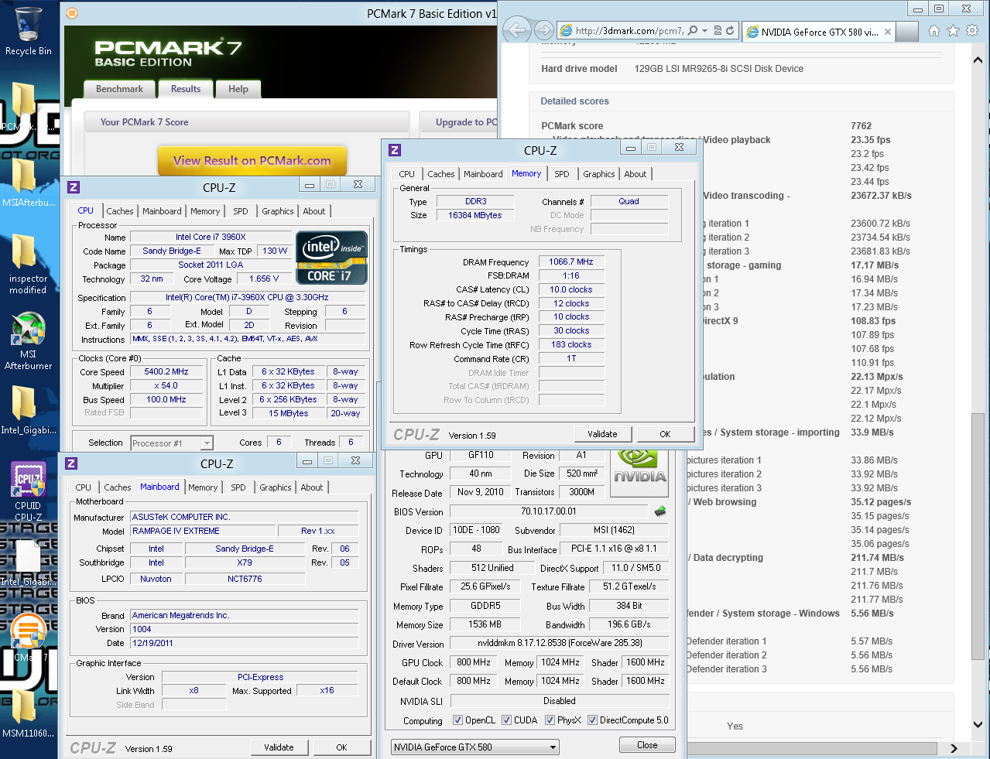Go back in Internet Explorer
The image size is (990, 759).
(517, 30)
